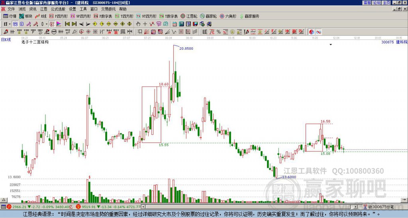Select the crosshair plus cursor tool
The width and height of the screenshot is (408, 218).
point(145,24)
